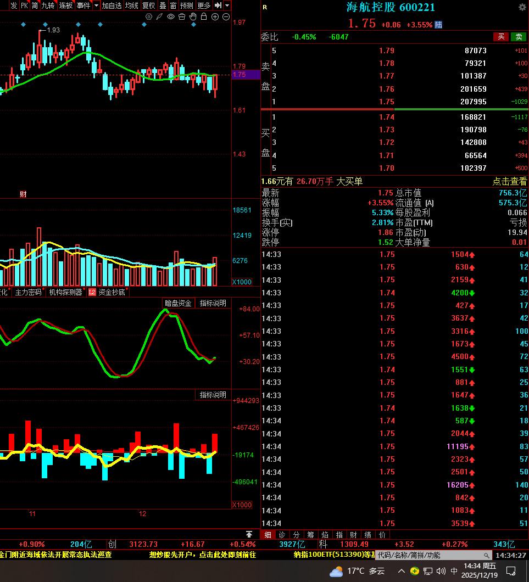The width and height of the screenshot is (529, 582).
Task: Click the search magnifier icon
Action: (486, 555)
